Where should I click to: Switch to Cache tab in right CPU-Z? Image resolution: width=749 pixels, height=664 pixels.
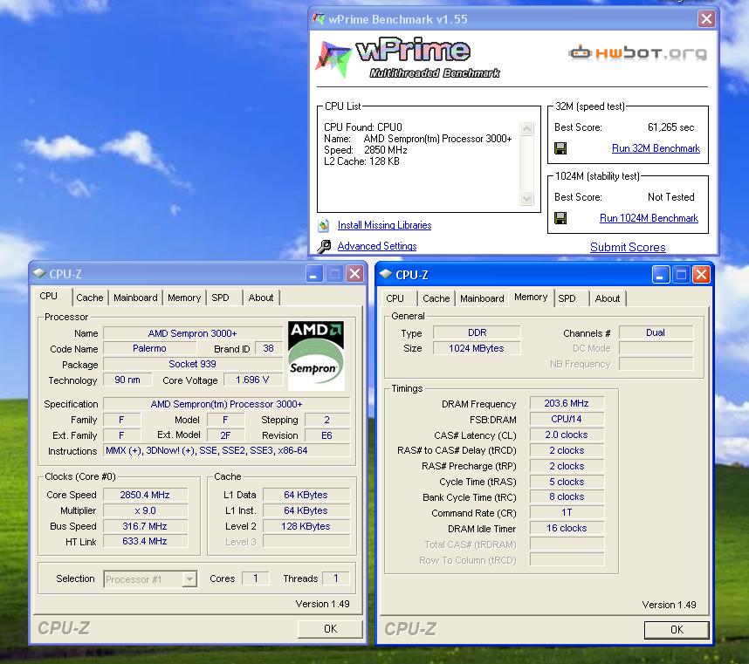pos(436,298)
